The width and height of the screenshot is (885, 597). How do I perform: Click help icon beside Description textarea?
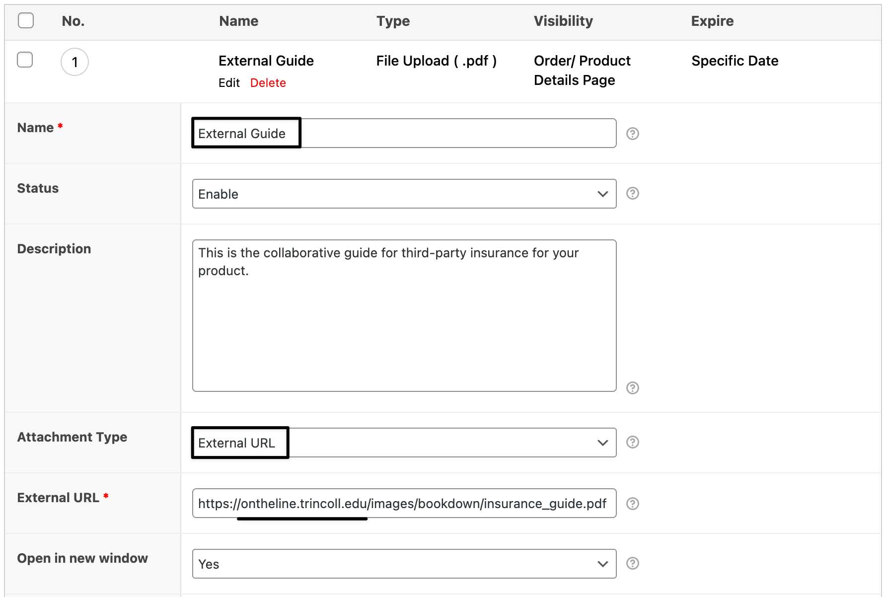pyautogui.click(x=632, y=388)
